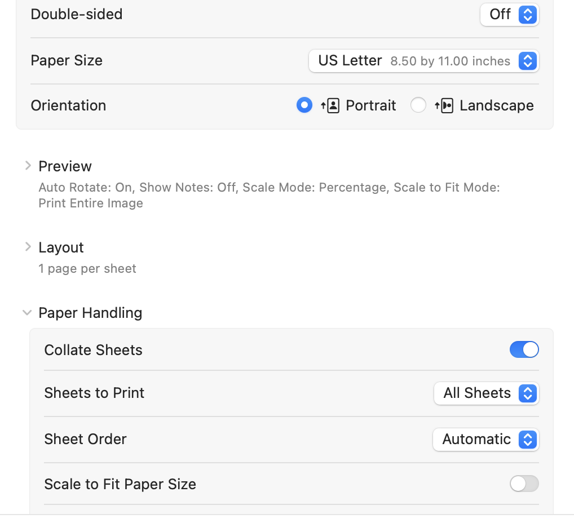Click the Double-sided stepper arrows icon
Viewport: 574px width, 523px height.
tap(527, 14)
